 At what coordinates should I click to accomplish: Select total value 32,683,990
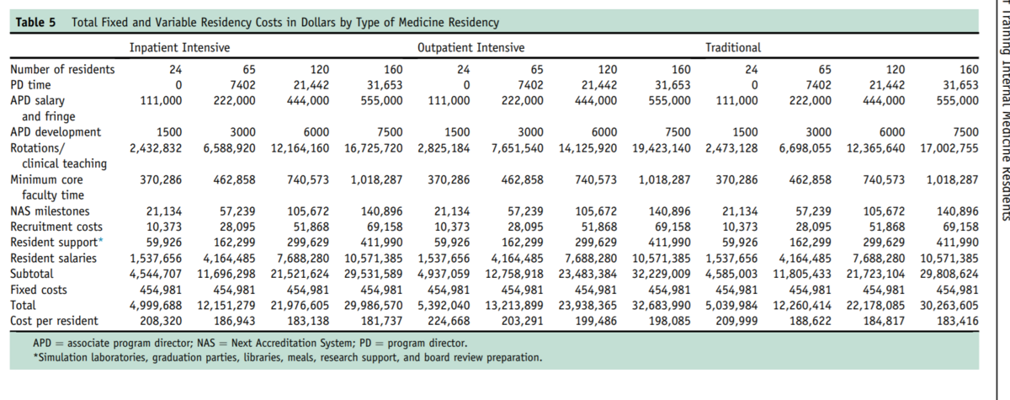pyautogui.click(x=662, y=305)
